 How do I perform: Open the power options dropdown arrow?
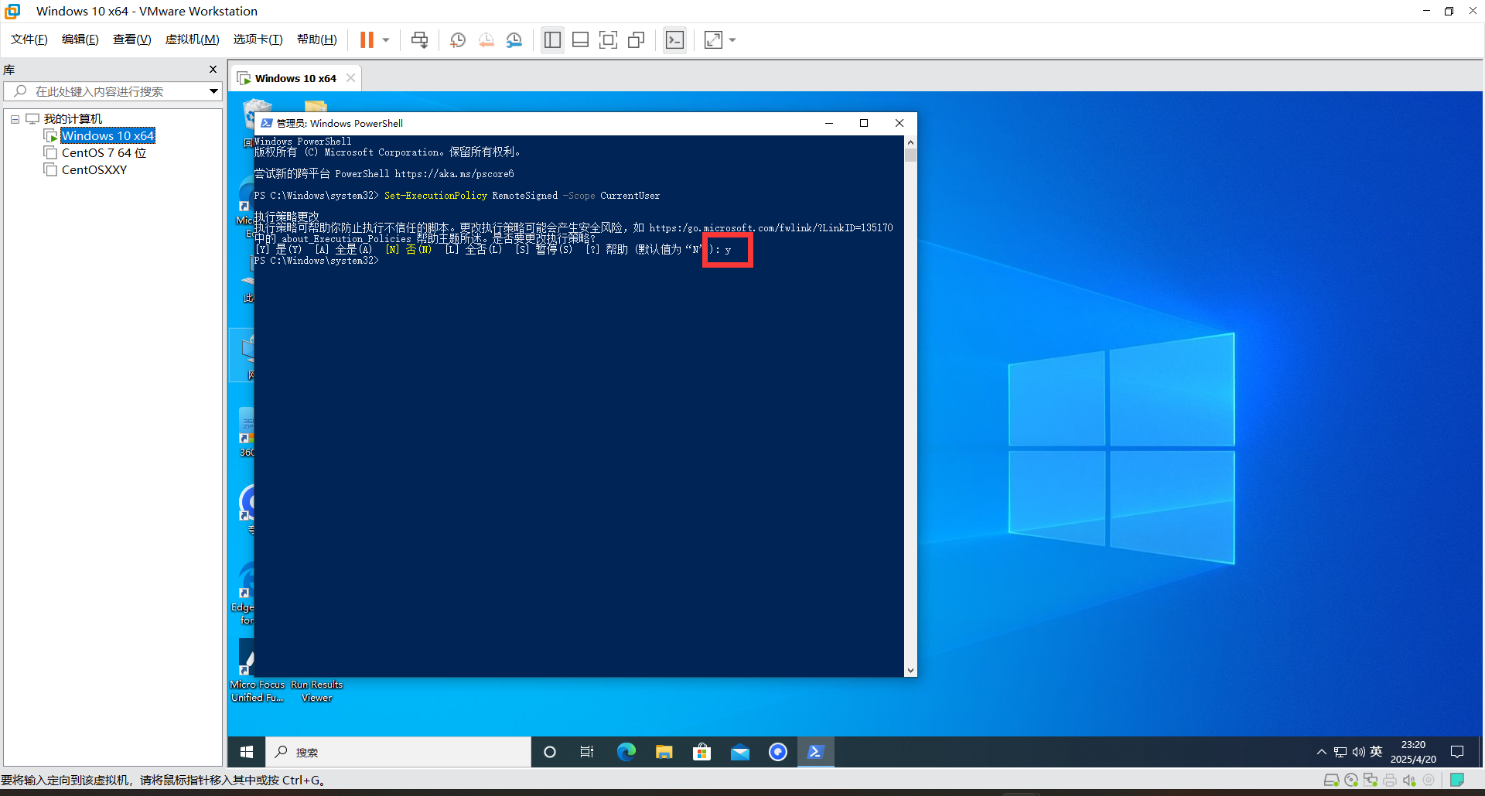coord(385,39)
